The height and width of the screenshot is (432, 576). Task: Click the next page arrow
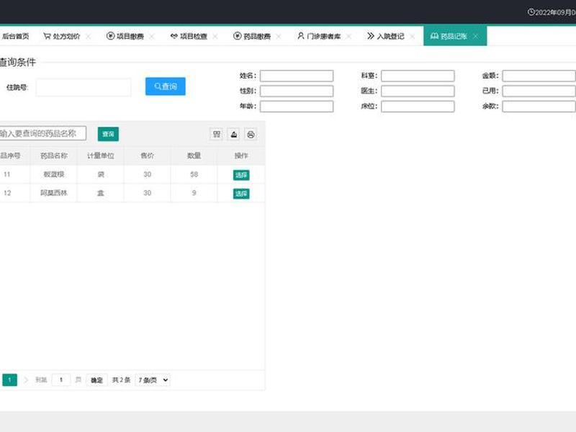(x=26, y=380)
